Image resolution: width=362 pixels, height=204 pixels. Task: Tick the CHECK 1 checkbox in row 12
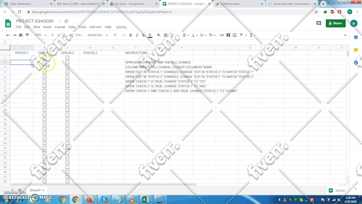click(x=44, y=105)
